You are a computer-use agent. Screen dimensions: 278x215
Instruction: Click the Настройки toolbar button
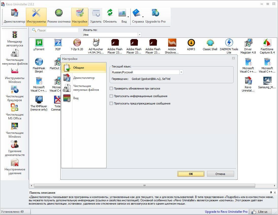80,17
